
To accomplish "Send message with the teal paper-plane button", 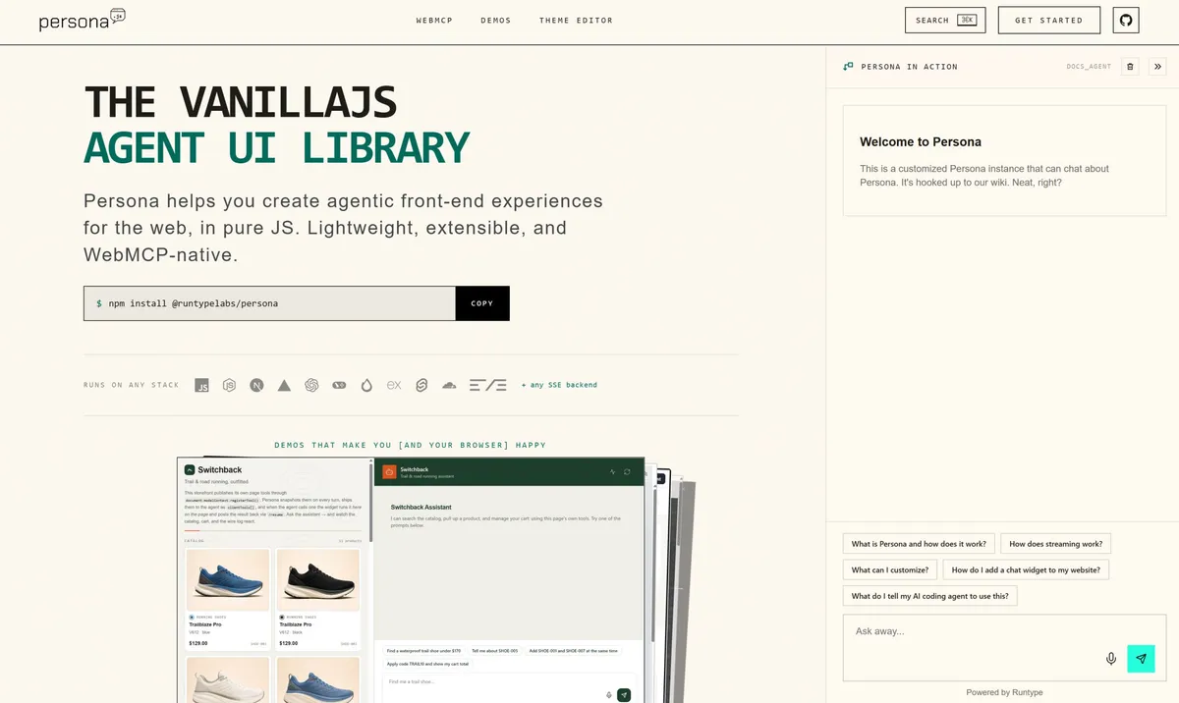I will pyautogui.click(x=1141, y=659).
